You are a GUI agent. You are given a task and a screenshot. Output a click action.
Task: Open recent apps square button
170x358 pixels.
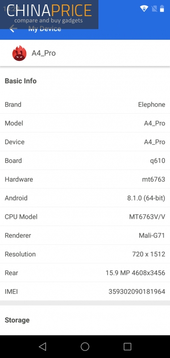coord(127,346)
